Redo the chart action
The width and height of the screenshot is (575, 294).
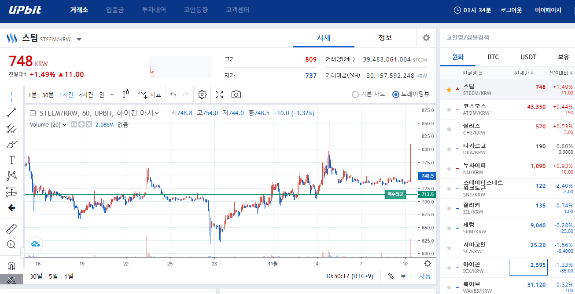[186, 94]
